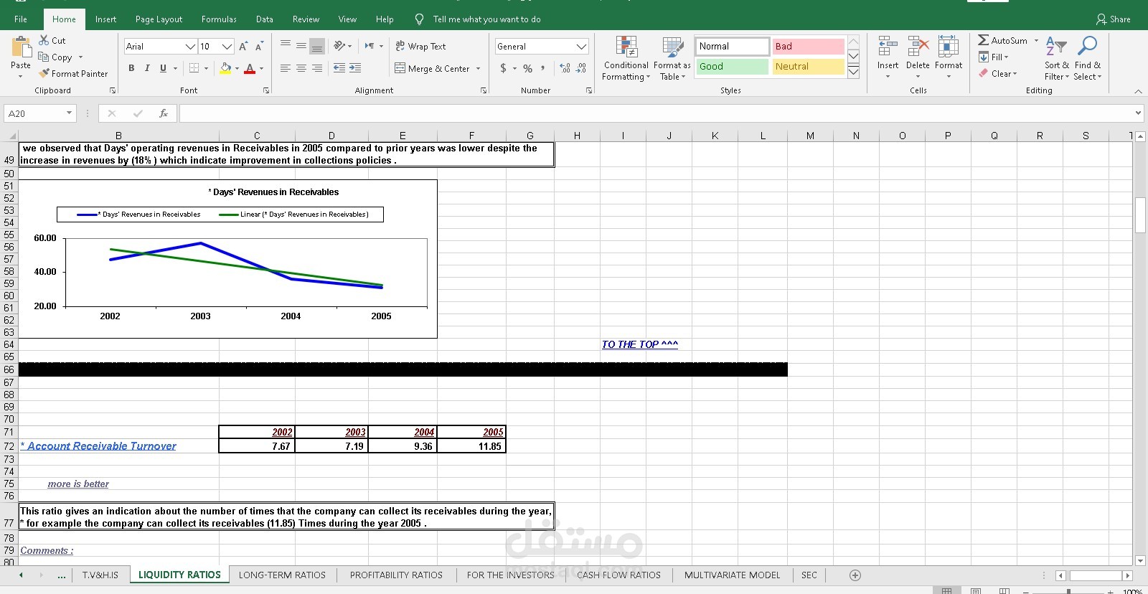The image size is (1148, 594).
Task: Toggle Bold formatting
Action: click(x=131, y=68)
